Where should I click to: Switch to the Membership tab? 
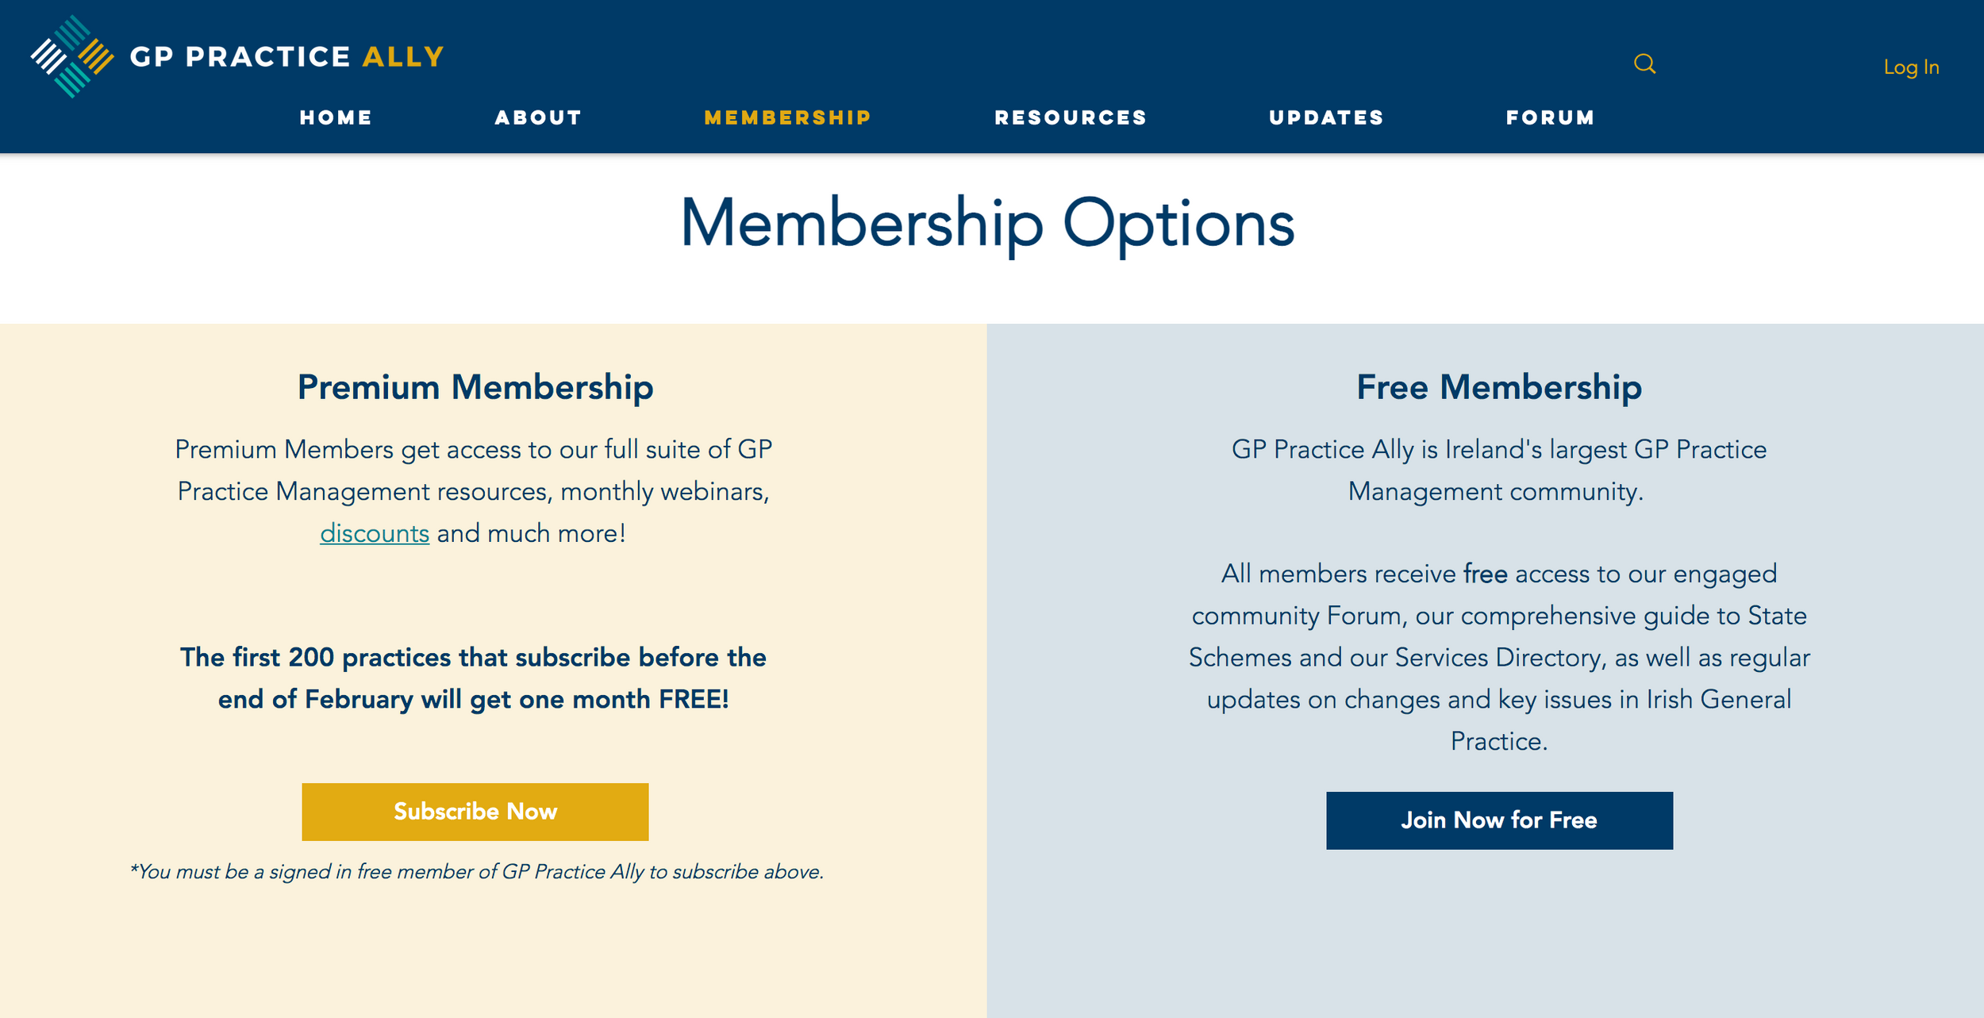786,117
